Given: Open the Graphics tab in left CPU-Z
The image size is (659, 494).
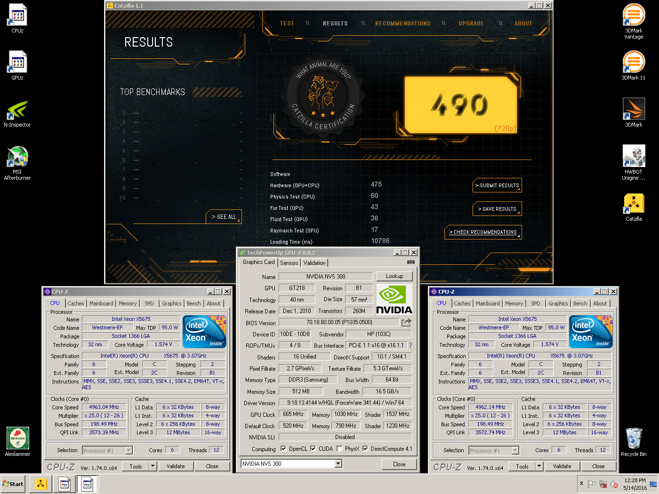Looking at the screenshot, I should click(172, 303).
